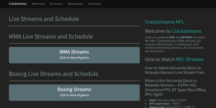Select the Live Streams and Schedule heading

click(44, 19)
